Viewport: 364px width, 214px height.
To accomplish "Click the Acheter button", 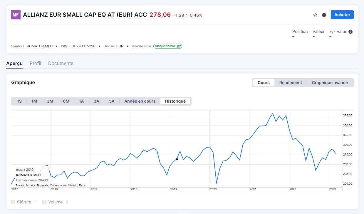I will click(342, 15).
